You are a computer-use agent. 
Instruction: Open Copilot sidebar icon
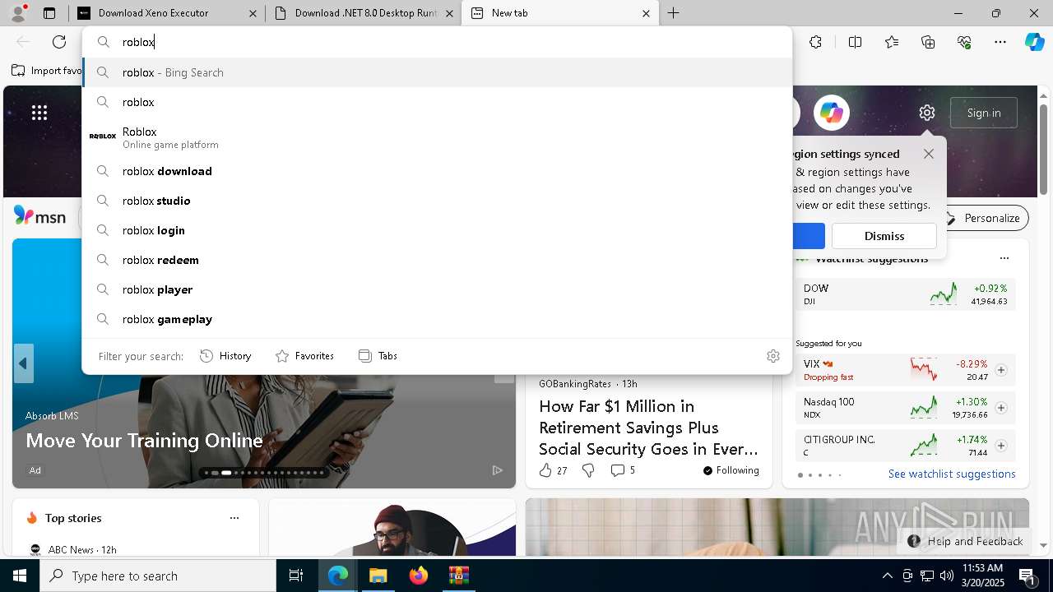tap(1034, 42)
